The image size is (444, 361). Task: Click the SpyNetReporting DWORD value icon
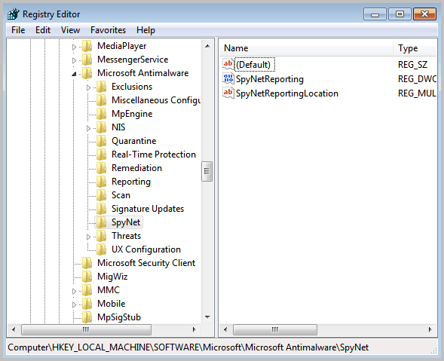pyautogui.click(x=228, y=78)
